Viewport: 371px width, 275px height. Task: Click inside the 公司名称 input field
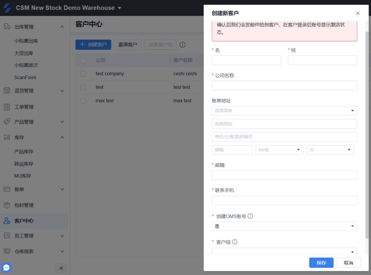284,85
